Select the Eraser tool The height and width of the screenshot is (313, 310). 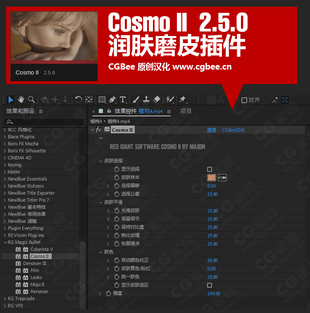tap(157, 99)
